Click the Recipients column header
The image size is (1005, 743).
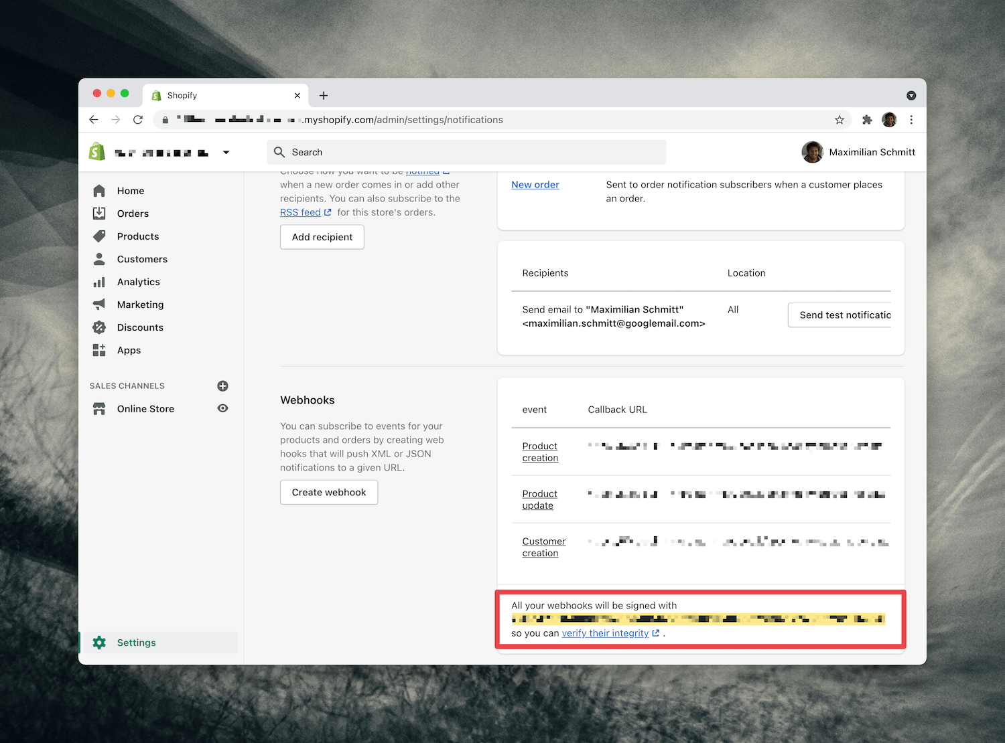[545, 273]
